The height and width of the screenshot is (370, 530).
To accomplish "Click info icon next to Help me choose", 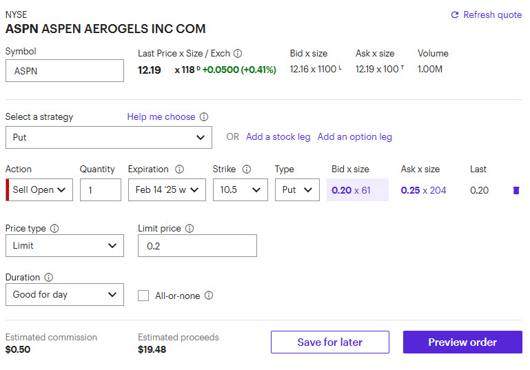I will pos(204,117).
